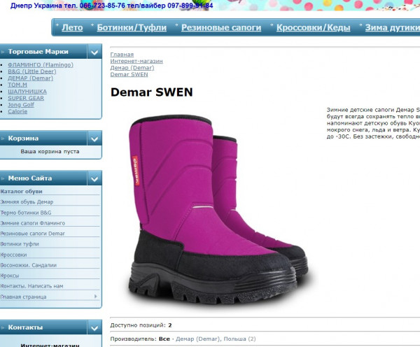Click the Меню Сайта panel title

pyautogui.click(x=30, y=178)
